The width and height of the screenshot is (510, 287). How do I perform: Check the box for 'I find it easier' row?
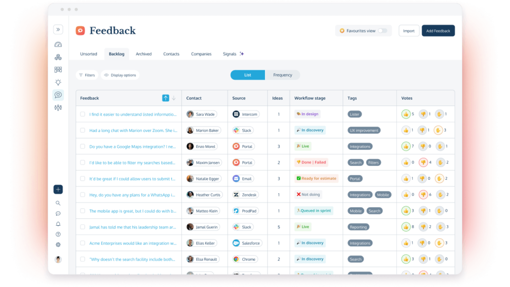[83, 114]
